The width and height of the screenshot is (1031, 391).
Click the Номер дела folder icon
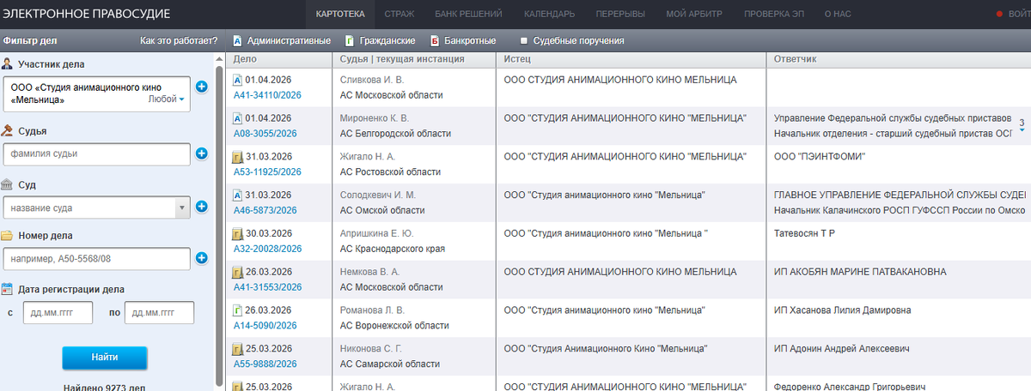(8, 236)
